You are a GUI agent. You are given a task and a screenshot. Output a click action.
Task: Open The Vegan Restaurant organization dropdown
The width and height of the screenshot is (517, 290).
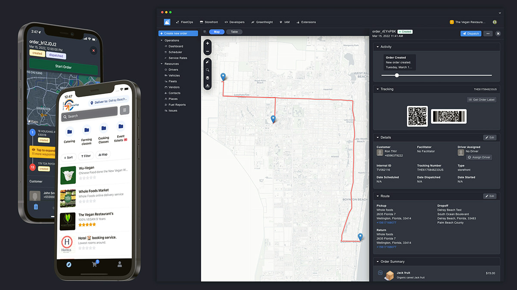click(x=467, y=22)
